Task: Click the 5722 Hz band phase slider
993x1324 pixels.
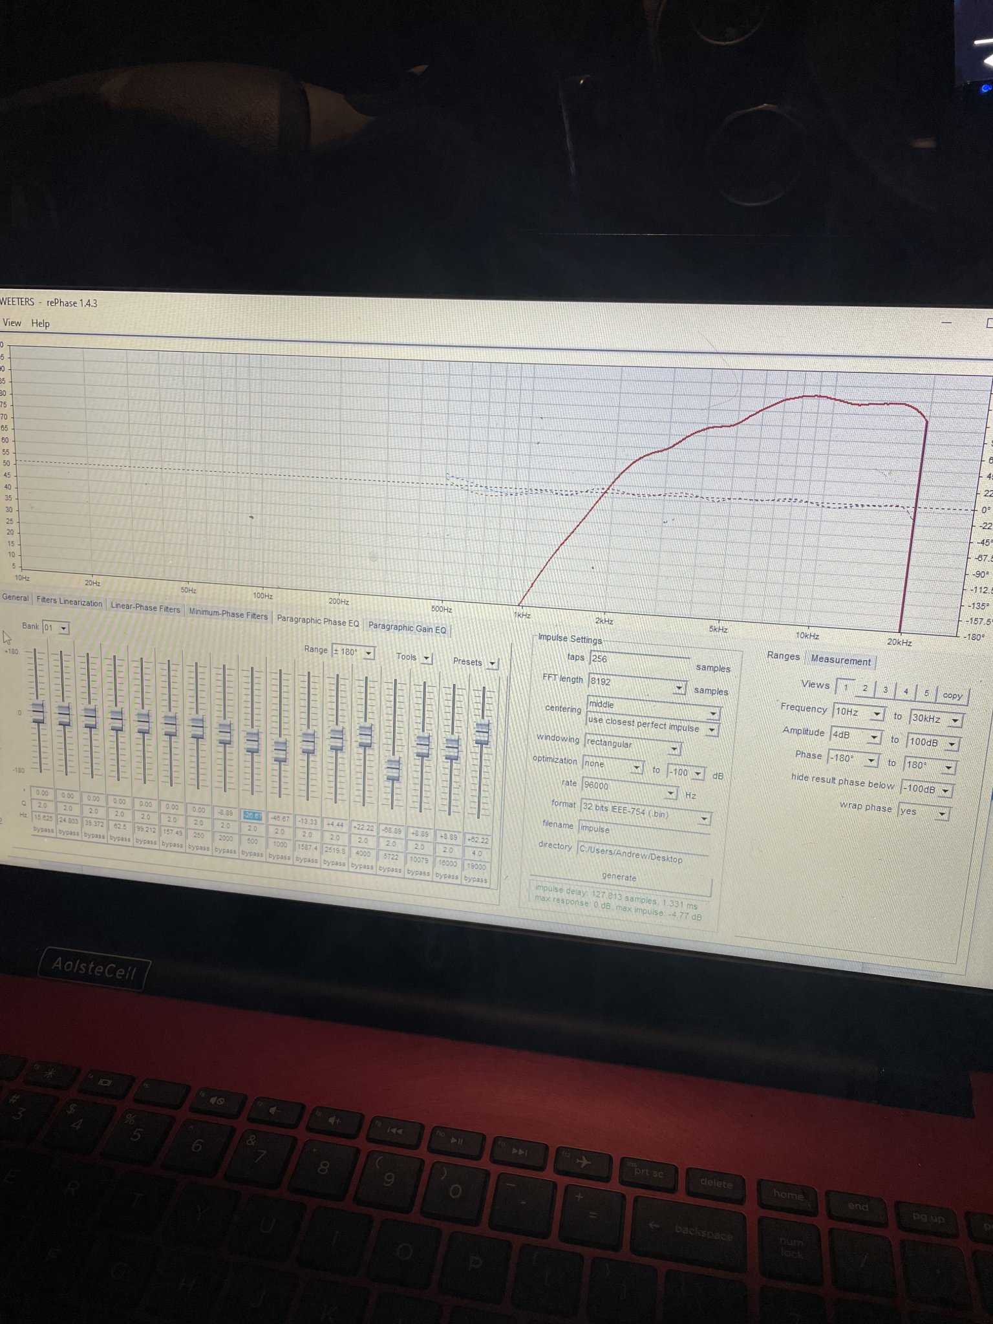Action: (x=392, y=769)
